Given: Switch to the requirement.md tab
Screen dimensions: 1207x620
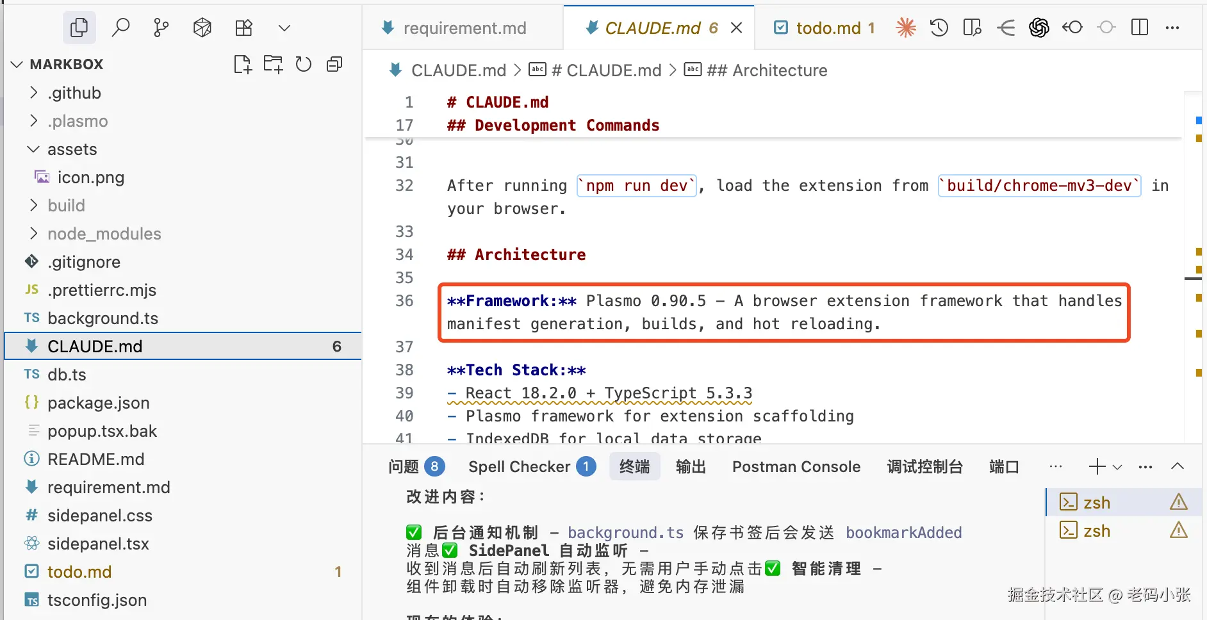Looking at the screenshot, I should (x=465, y=28).
